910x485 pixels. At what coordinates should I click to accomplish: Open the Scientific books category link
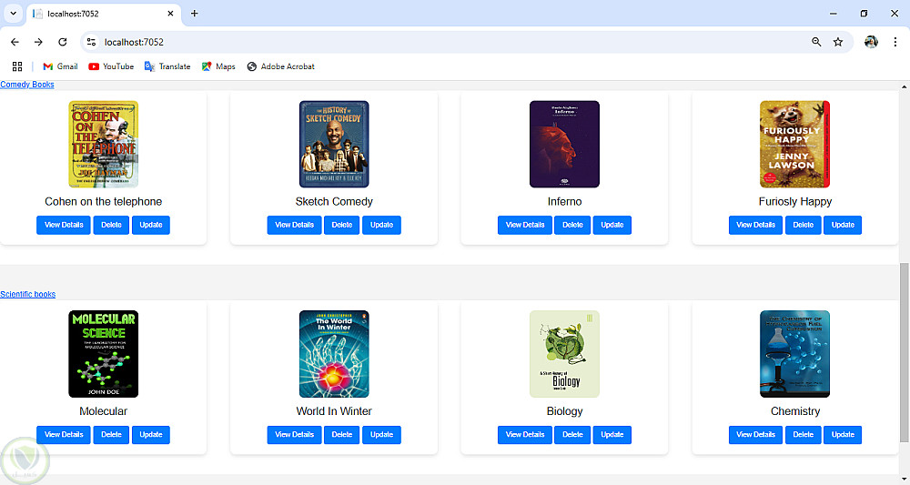[28, 294]
